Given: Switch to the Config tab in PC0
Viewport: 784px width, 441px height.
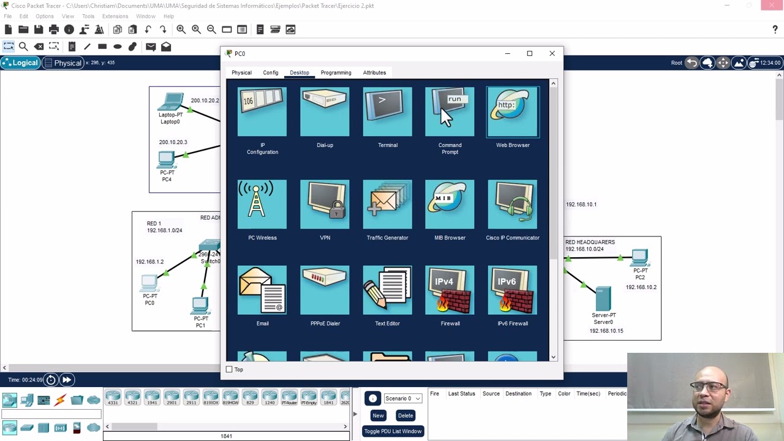Looking at the screenshot, I should [x=271, y=73].
